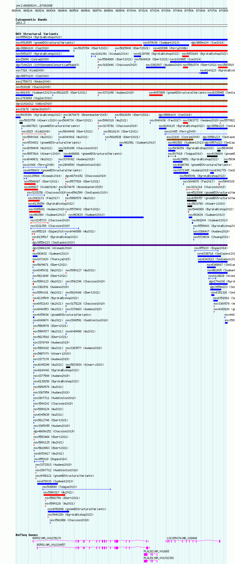Open variant esv3674479 (Besenbacher2015)

click(x=64, y=117)
